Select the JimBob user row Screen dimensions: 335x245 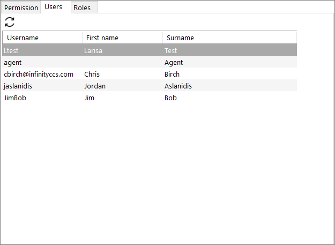tap(150, 98)
